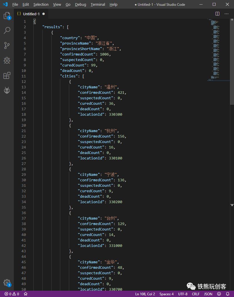
Task: Click the vertical scrollbar of the editor
Action: pyautogui.click(x=232, y=62)
